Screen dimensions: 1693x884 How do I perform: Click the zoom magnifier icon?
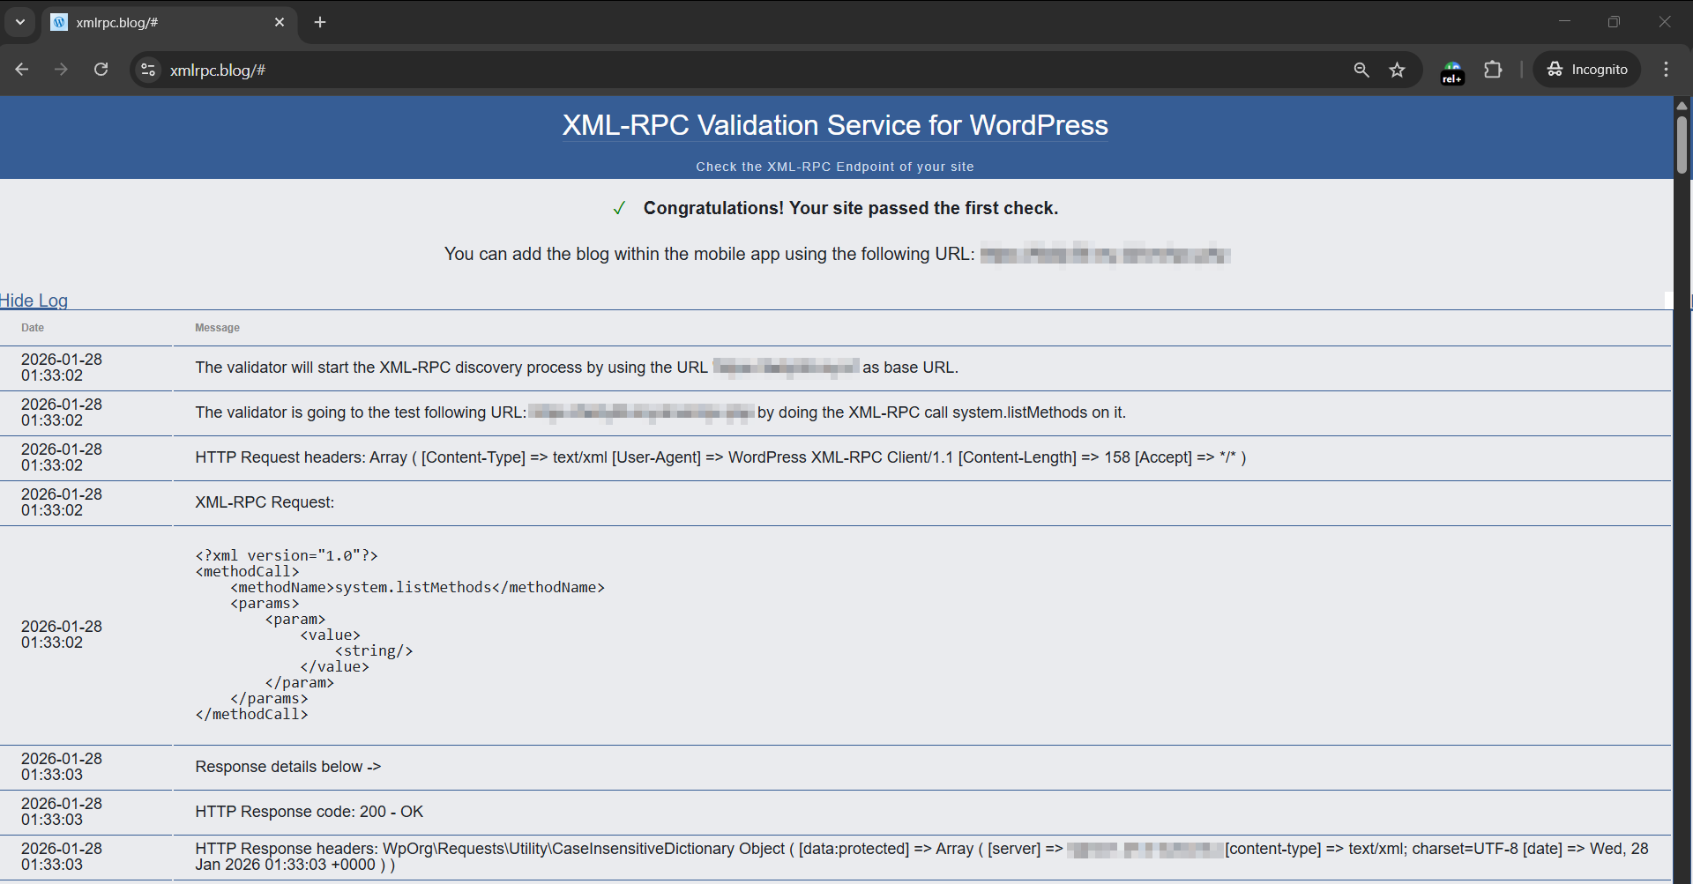[1361, 70]
